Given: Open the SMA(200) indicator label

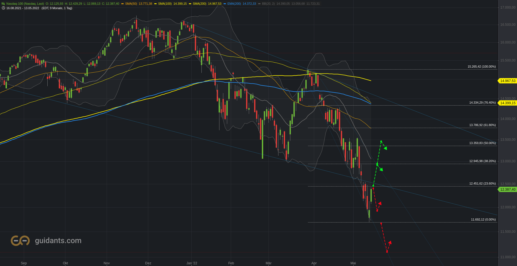Looking at the screenshot, I should point(199,4).
